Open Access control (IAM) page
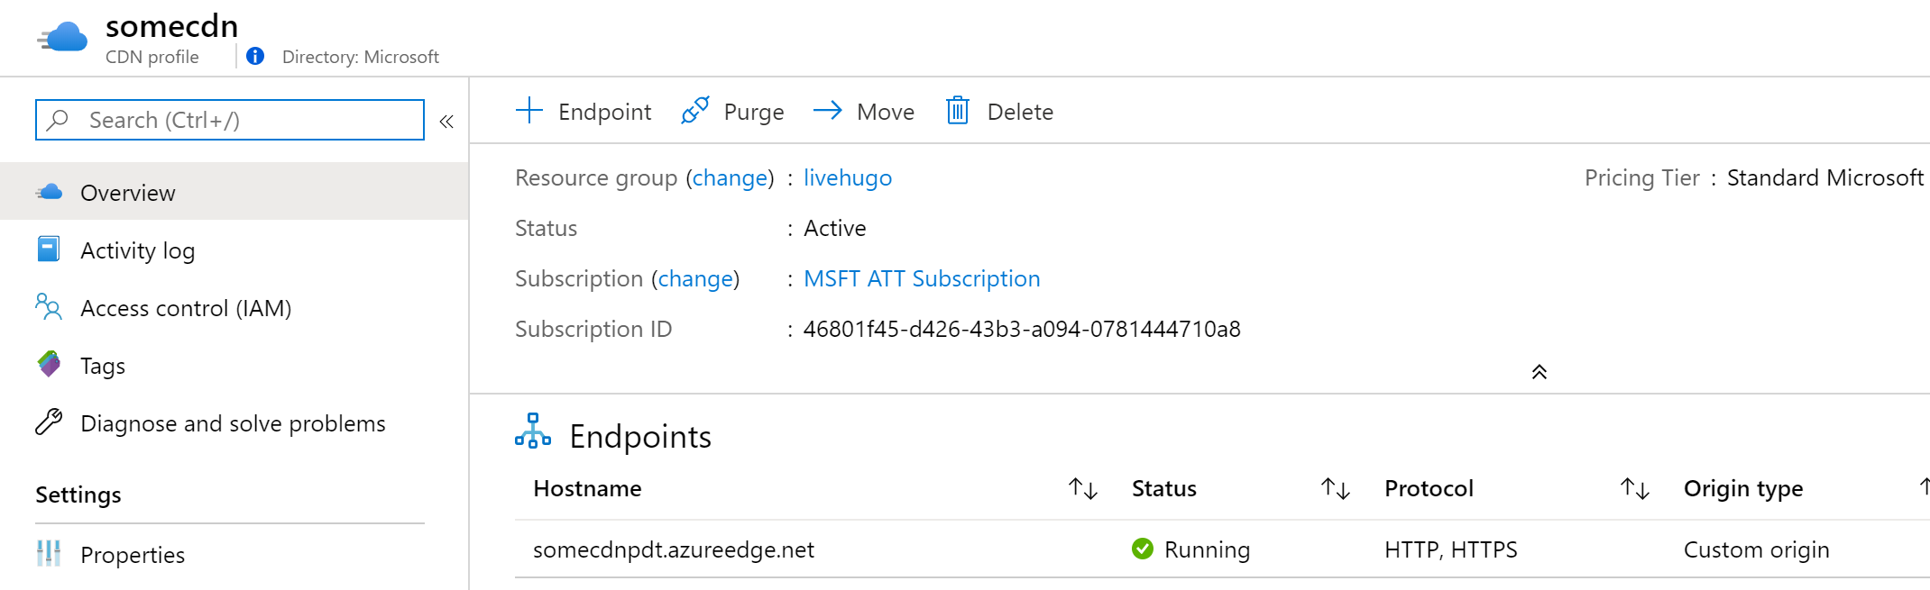Viewport: 1930px width, 590px height. click(185, 308)
